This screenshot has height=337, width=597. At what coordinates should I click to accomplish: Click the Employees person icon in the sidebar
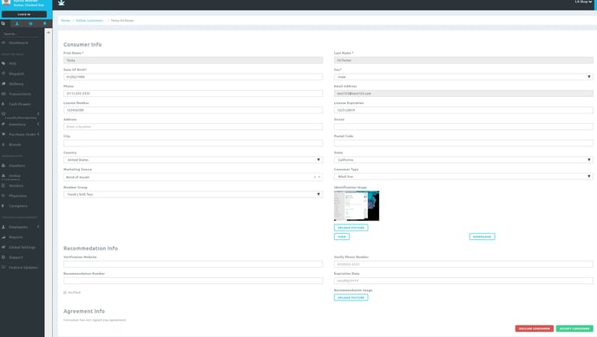point(3,227)
